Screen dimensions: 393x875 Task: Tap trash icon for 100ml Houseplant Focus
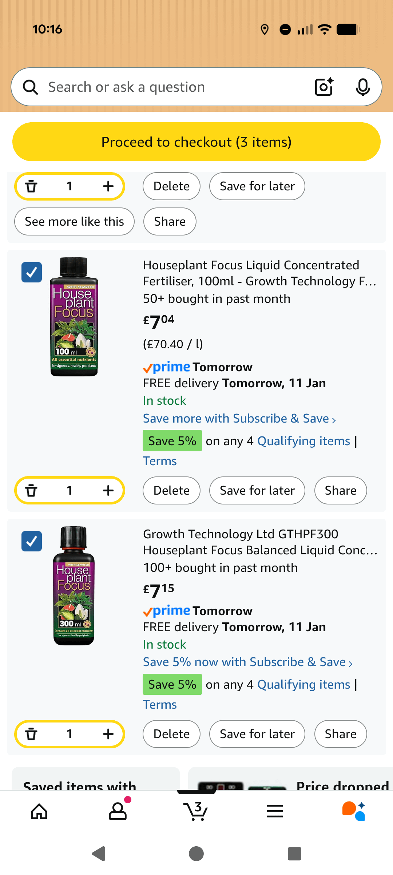pyautogui.click(x=31, y=491)
